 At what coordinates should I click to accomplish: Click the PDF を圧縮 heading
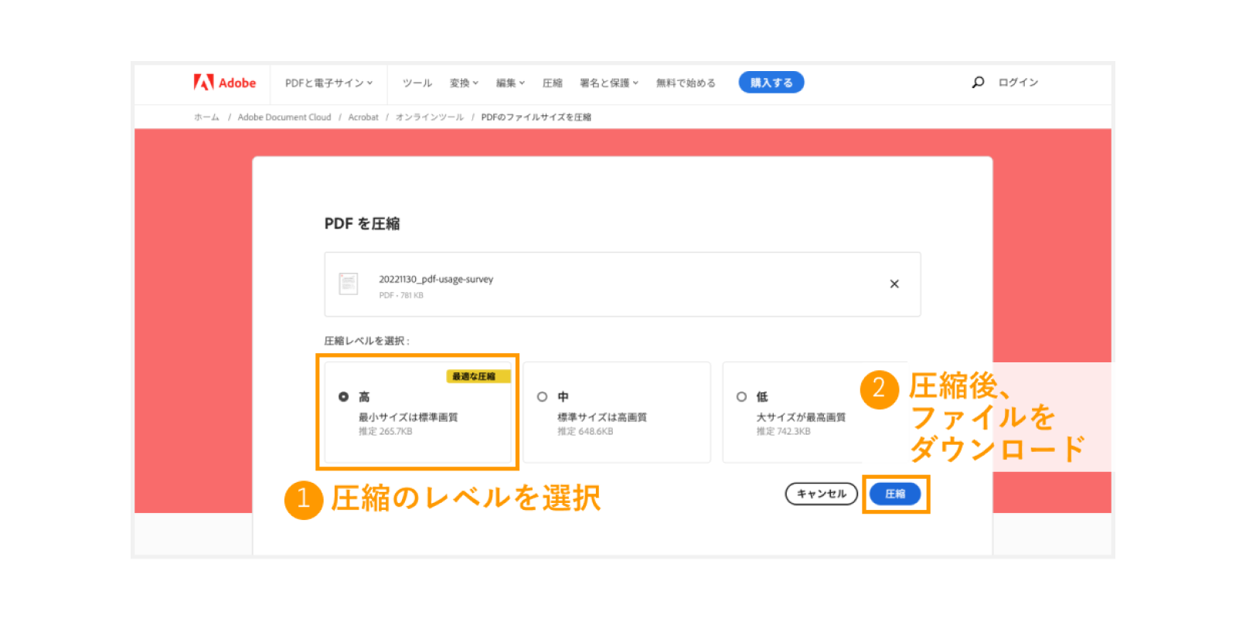point(362,224)
